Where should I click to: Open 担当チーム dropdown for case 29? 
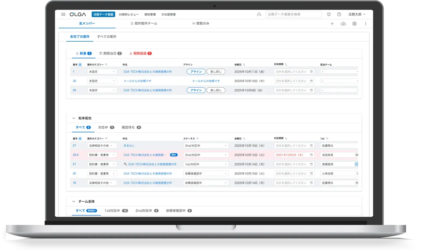[339, 90]
